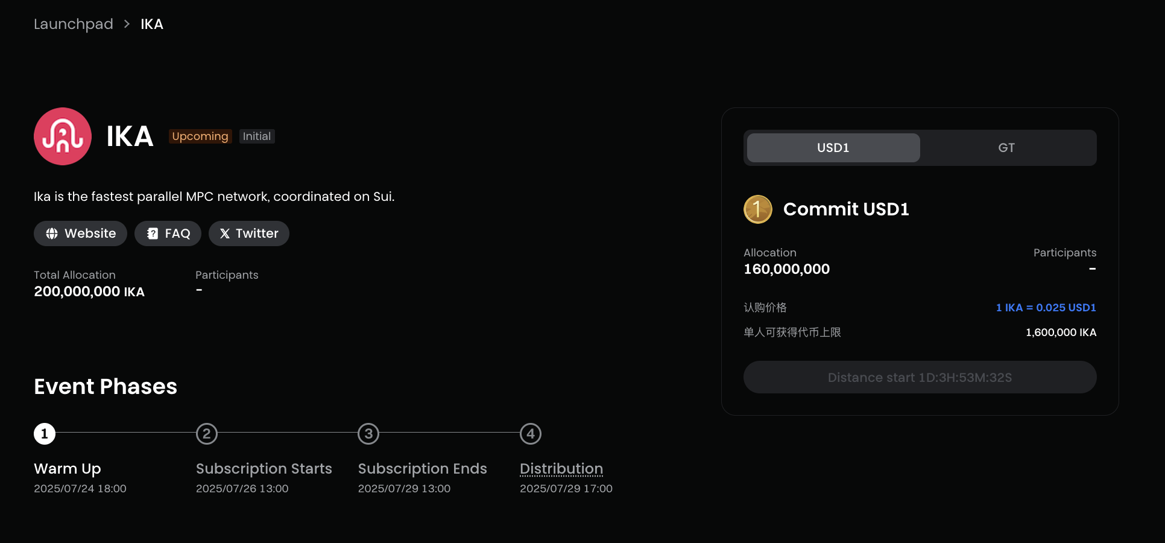Click the 1 IKA = 0.025 USD1 price text
Screen dimensions: 1165x543
(x=1046, y=308)
